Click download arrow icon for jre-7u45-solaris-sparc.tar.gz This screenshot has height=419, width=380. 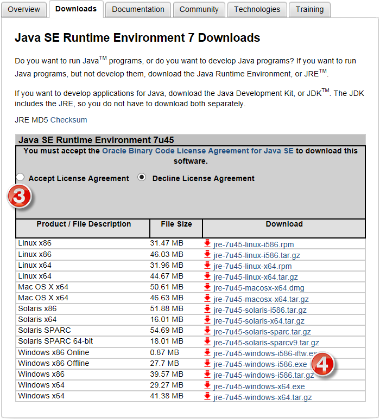(x=207, y=331)
